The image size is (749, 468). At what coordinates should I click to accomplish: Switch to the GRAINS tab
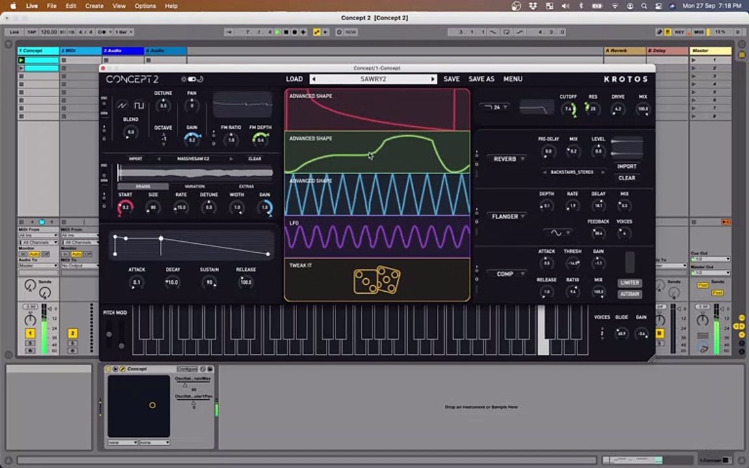click(143, 187)
